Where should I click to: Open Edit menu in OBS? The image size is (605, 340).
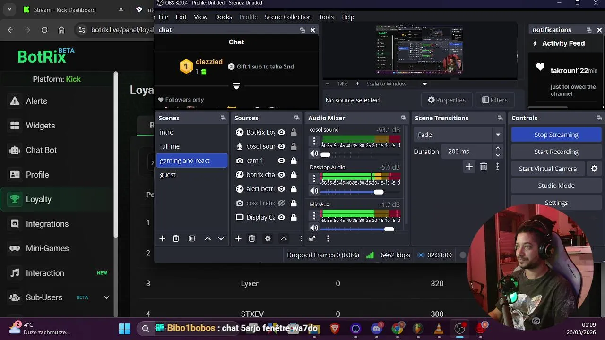181,17
